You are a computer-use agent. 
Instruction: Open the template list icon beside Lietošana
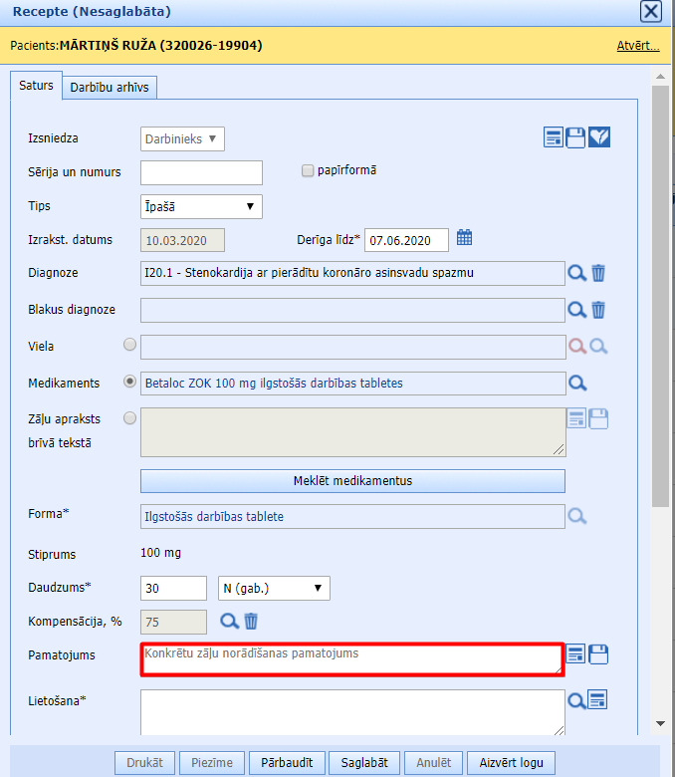(x=597, y=699)
